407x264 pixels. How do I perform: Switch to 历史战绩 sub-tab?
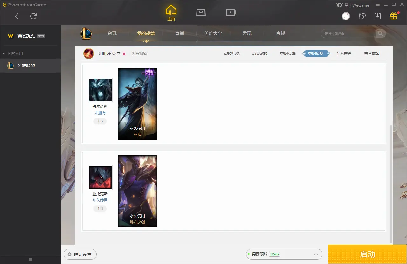[x=260, y=53]
